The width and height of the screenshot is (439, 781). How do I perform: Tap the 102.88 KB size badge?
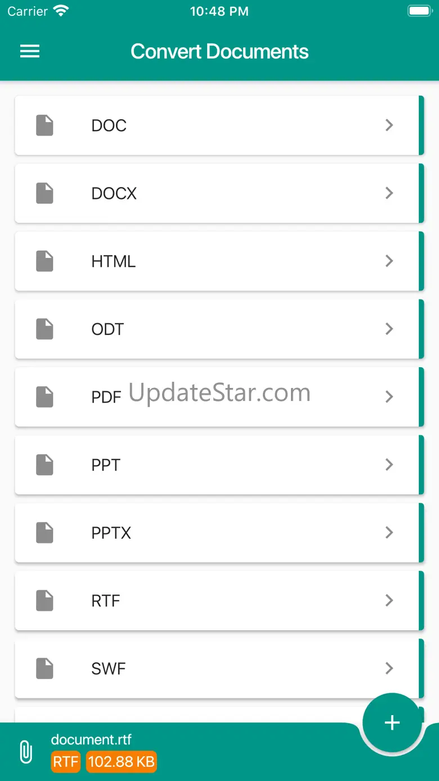[x=121, y=762]
